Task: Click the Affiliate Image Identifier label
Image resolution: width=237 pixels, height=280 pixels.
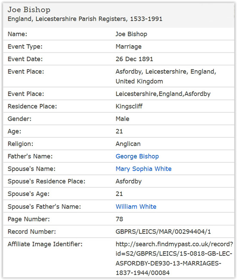Action: [x=45, y=244]
